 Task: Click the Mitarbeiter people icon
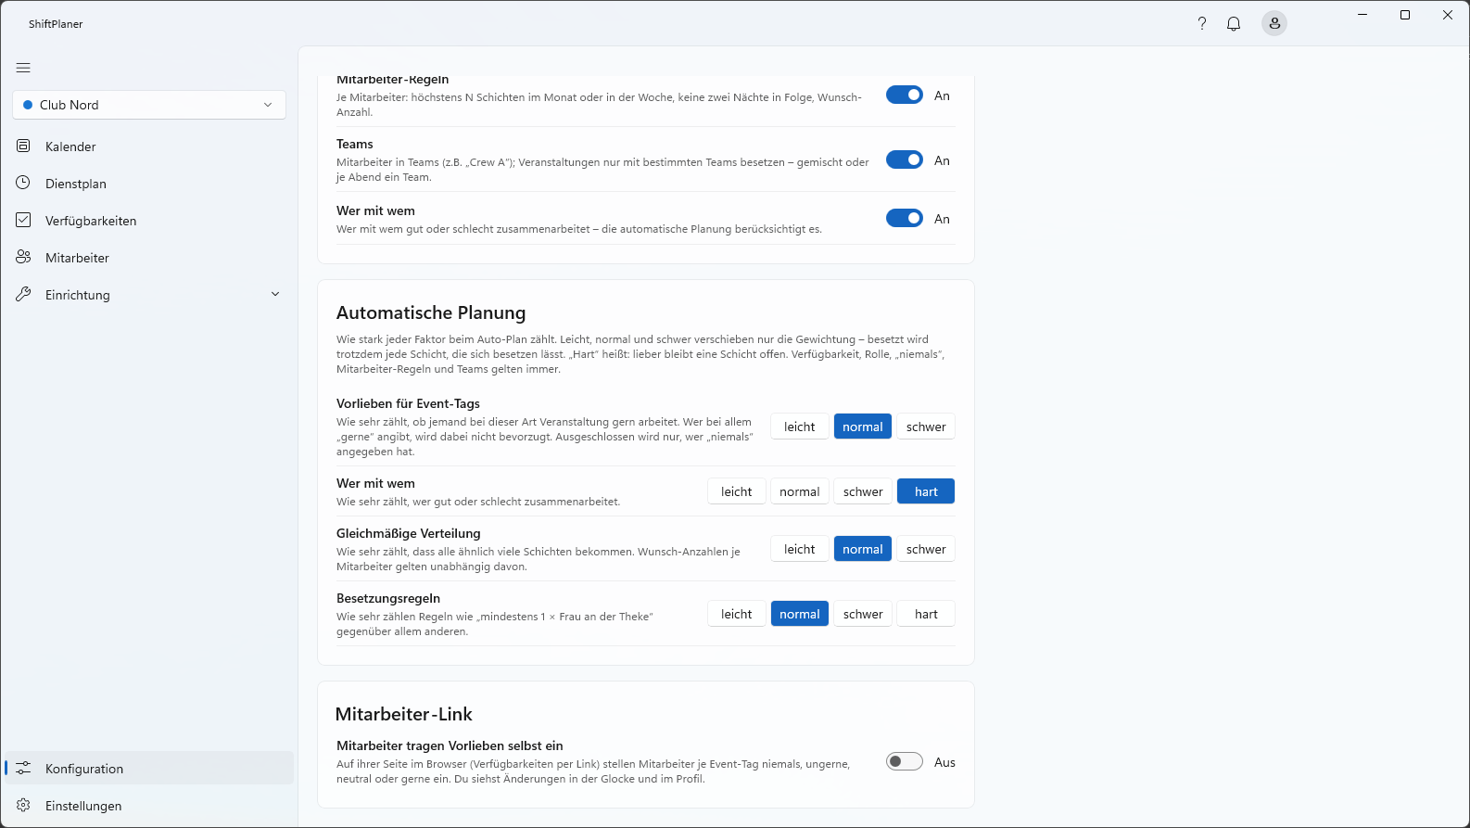point(24,257)
